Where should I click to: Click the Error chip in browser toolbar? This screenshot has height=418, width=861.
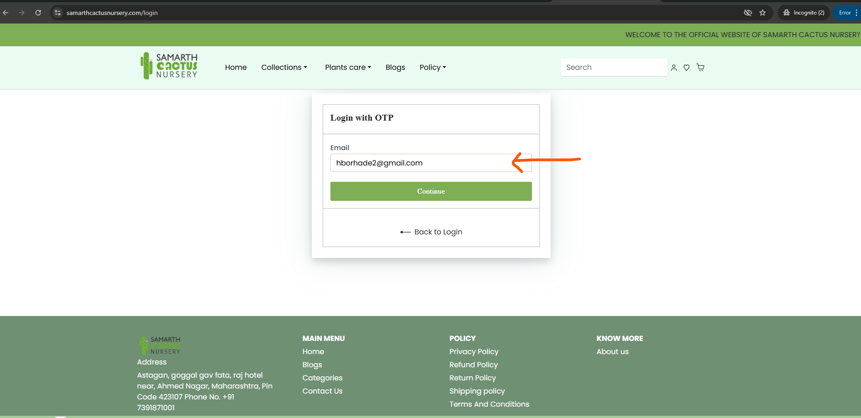pos(845,13)
